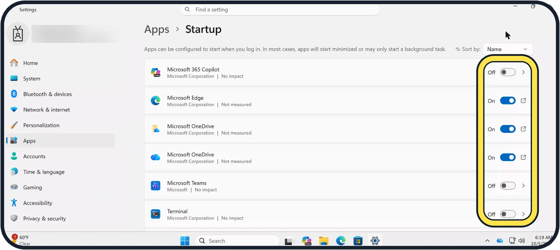Click the Find a setting search box
The width and height of the screenshot is (560, 250).
(280, 10)
